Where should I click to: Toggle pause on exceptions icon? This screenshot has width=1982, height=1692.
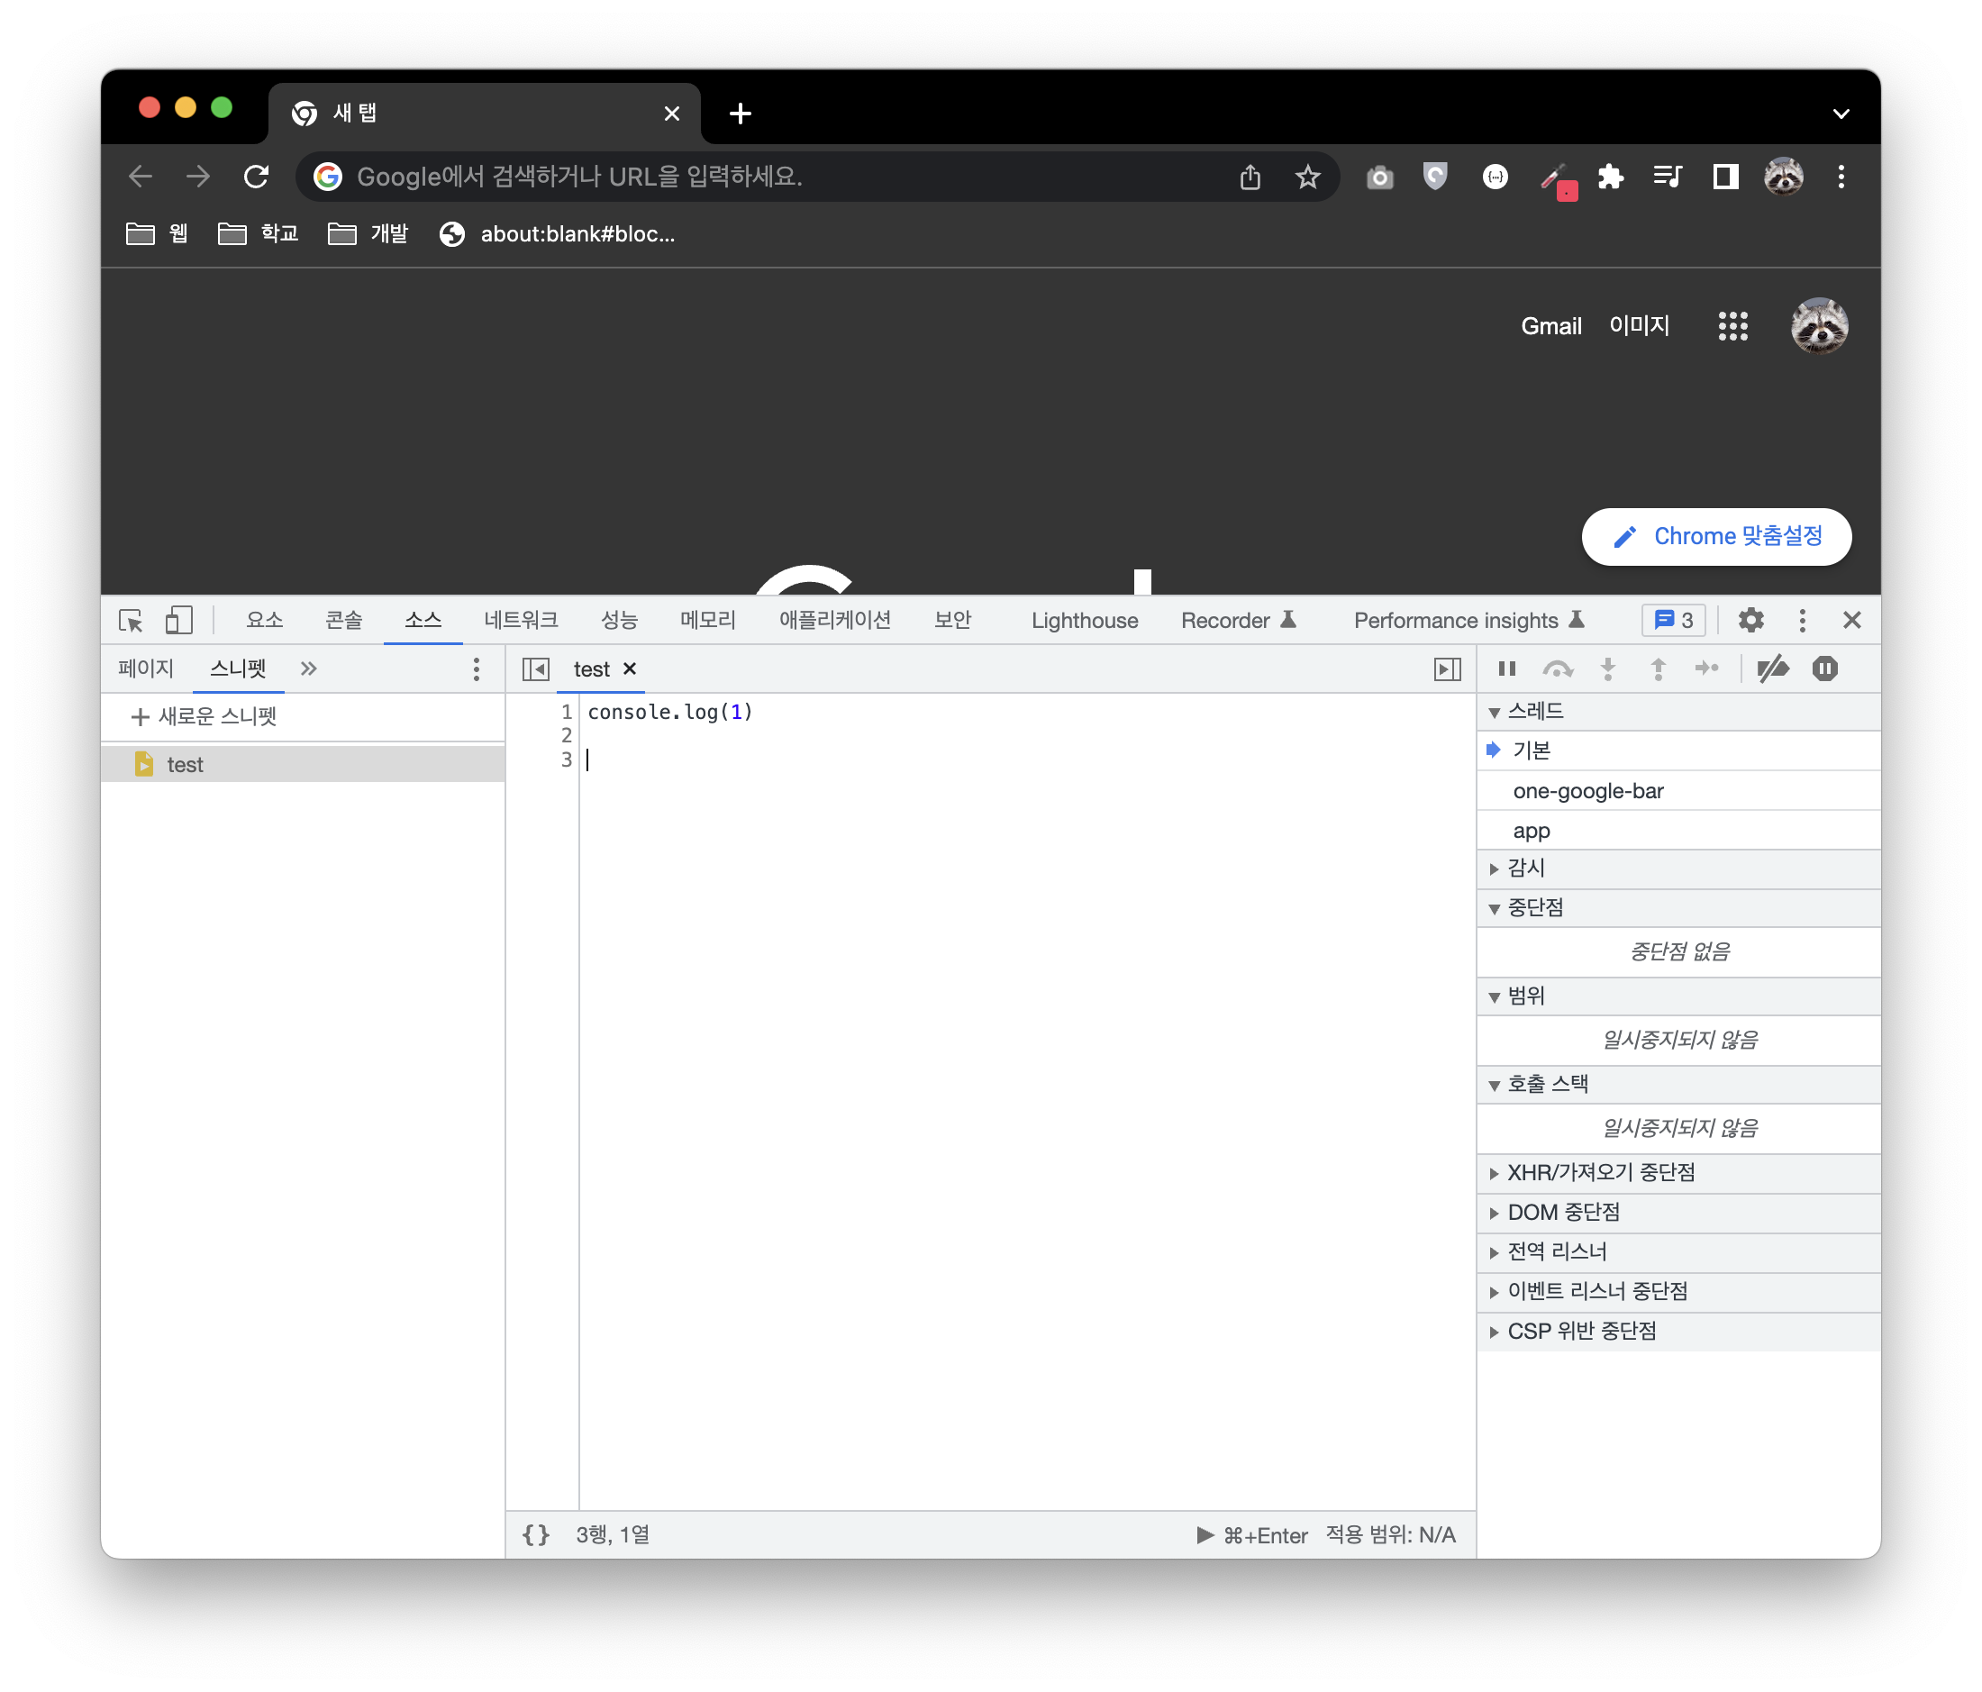(x=1824, y=669)
